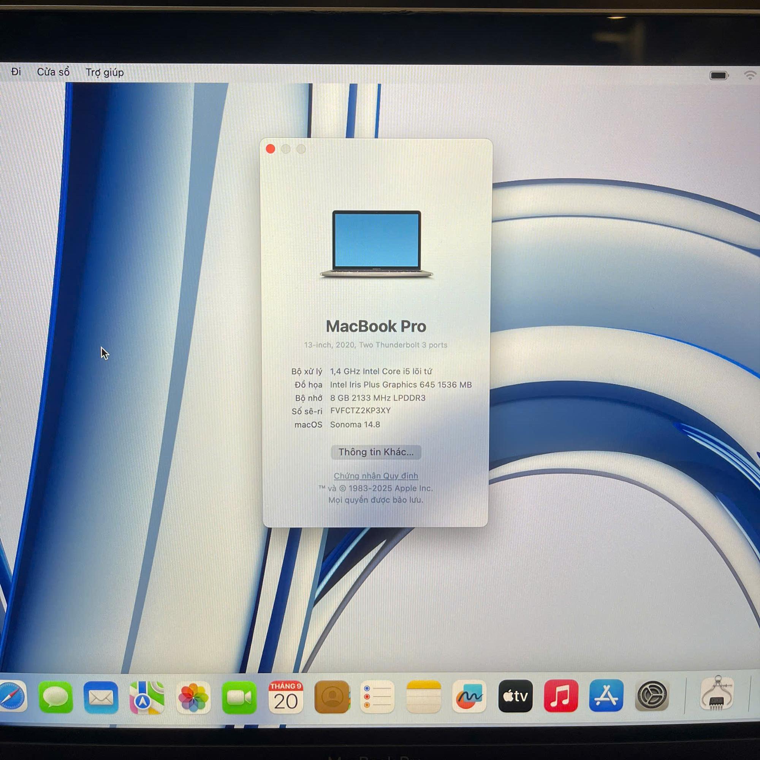Click 13-inch, 2020 model subtitle
Viewport: 760px width, 760px height.
[376, 345]
